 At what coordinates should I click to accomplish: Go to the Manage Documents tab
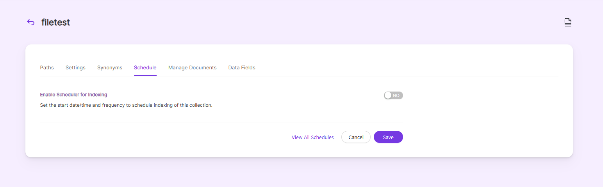click(193, 67)
